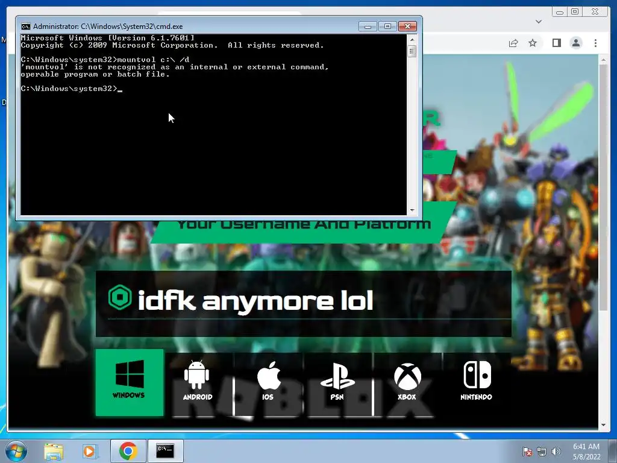This screenshot has width=617, height=463.
Task: Open the Windows Start menu
Action: 16,451
